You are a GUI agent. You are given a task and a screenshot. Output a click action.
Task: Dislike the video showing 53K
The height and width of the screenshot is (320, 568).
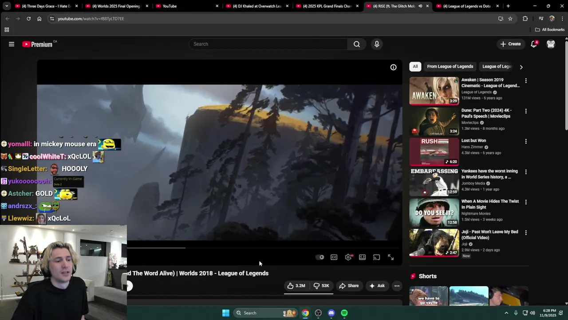[x=321, y=286]
